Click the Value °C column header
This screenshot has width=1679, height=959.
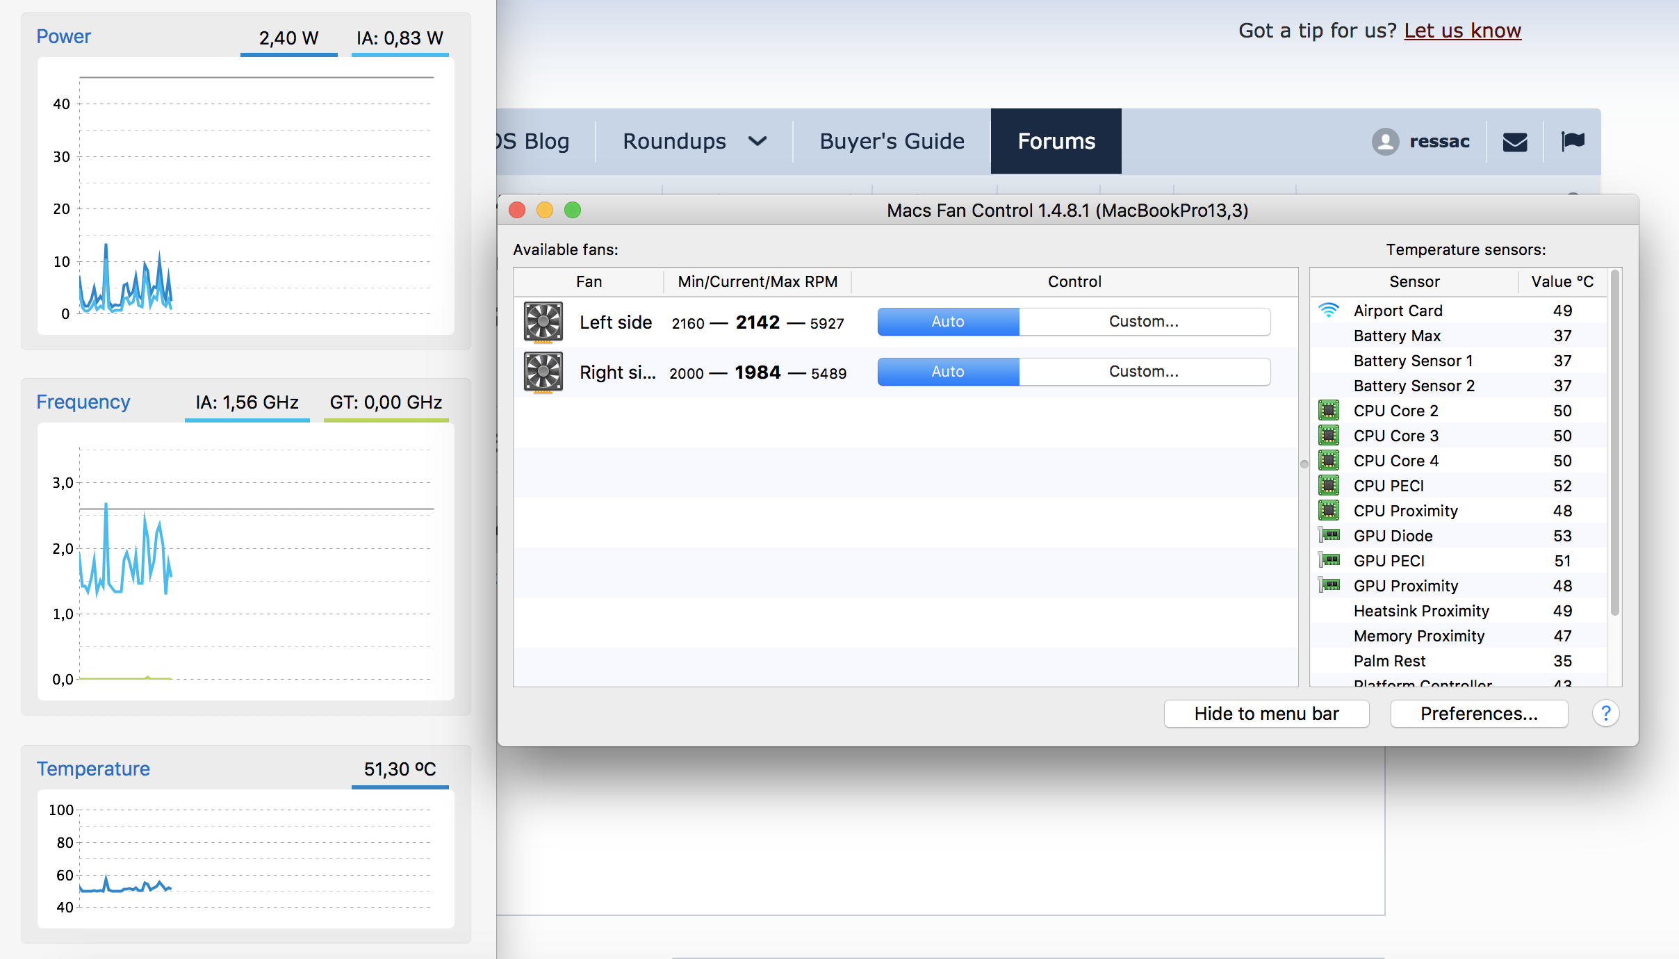[x=1562, y=281]
